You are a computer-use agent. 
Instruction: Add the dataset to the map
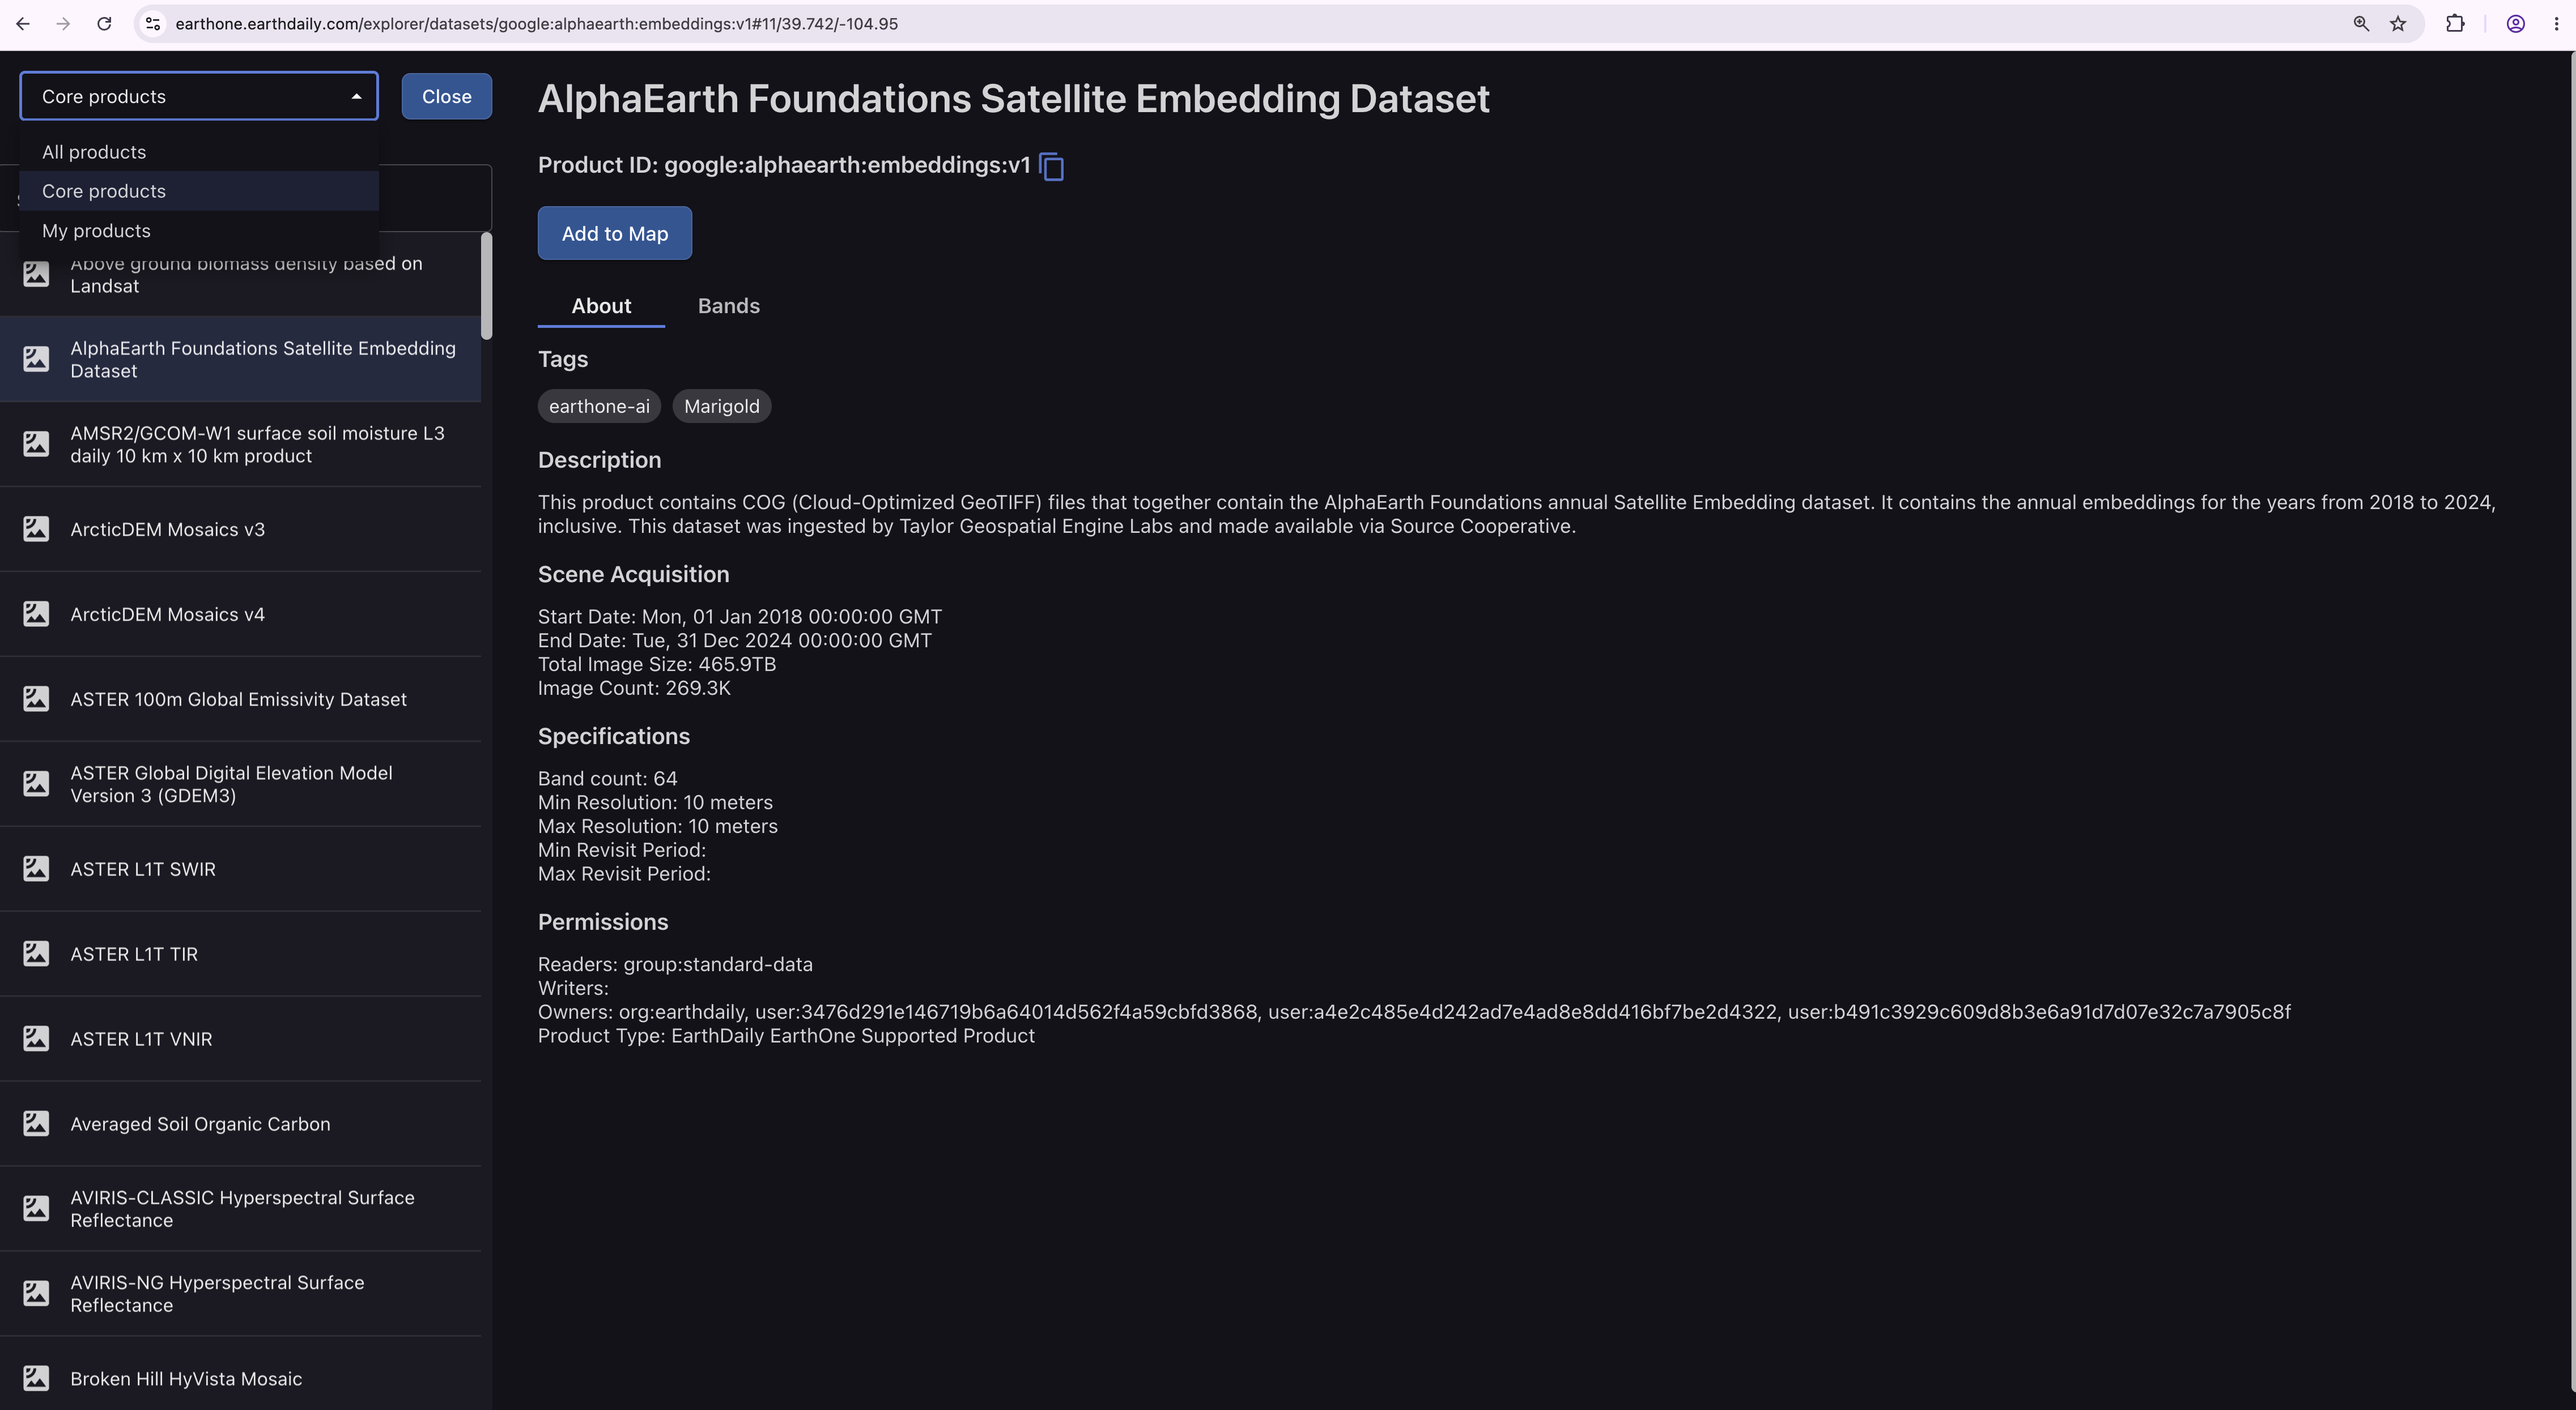615,233
